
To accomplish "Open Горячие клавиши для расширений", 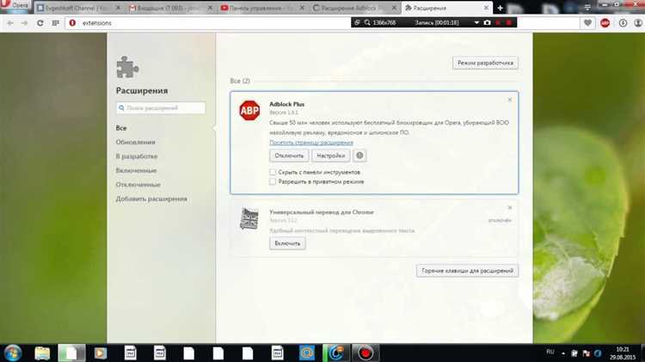I will 467,271.
